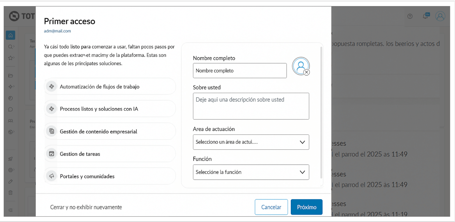
Task: Click the help question mark icon
Action: pos(410,16)
